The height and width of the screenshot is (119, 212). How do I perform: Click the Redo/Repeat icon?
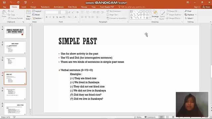(18, 2)
